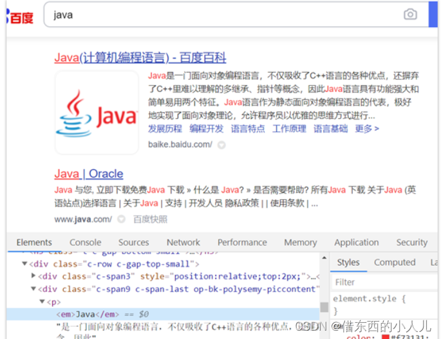
Task: Click the Baidu logo
Action: (x=19, y=17)
